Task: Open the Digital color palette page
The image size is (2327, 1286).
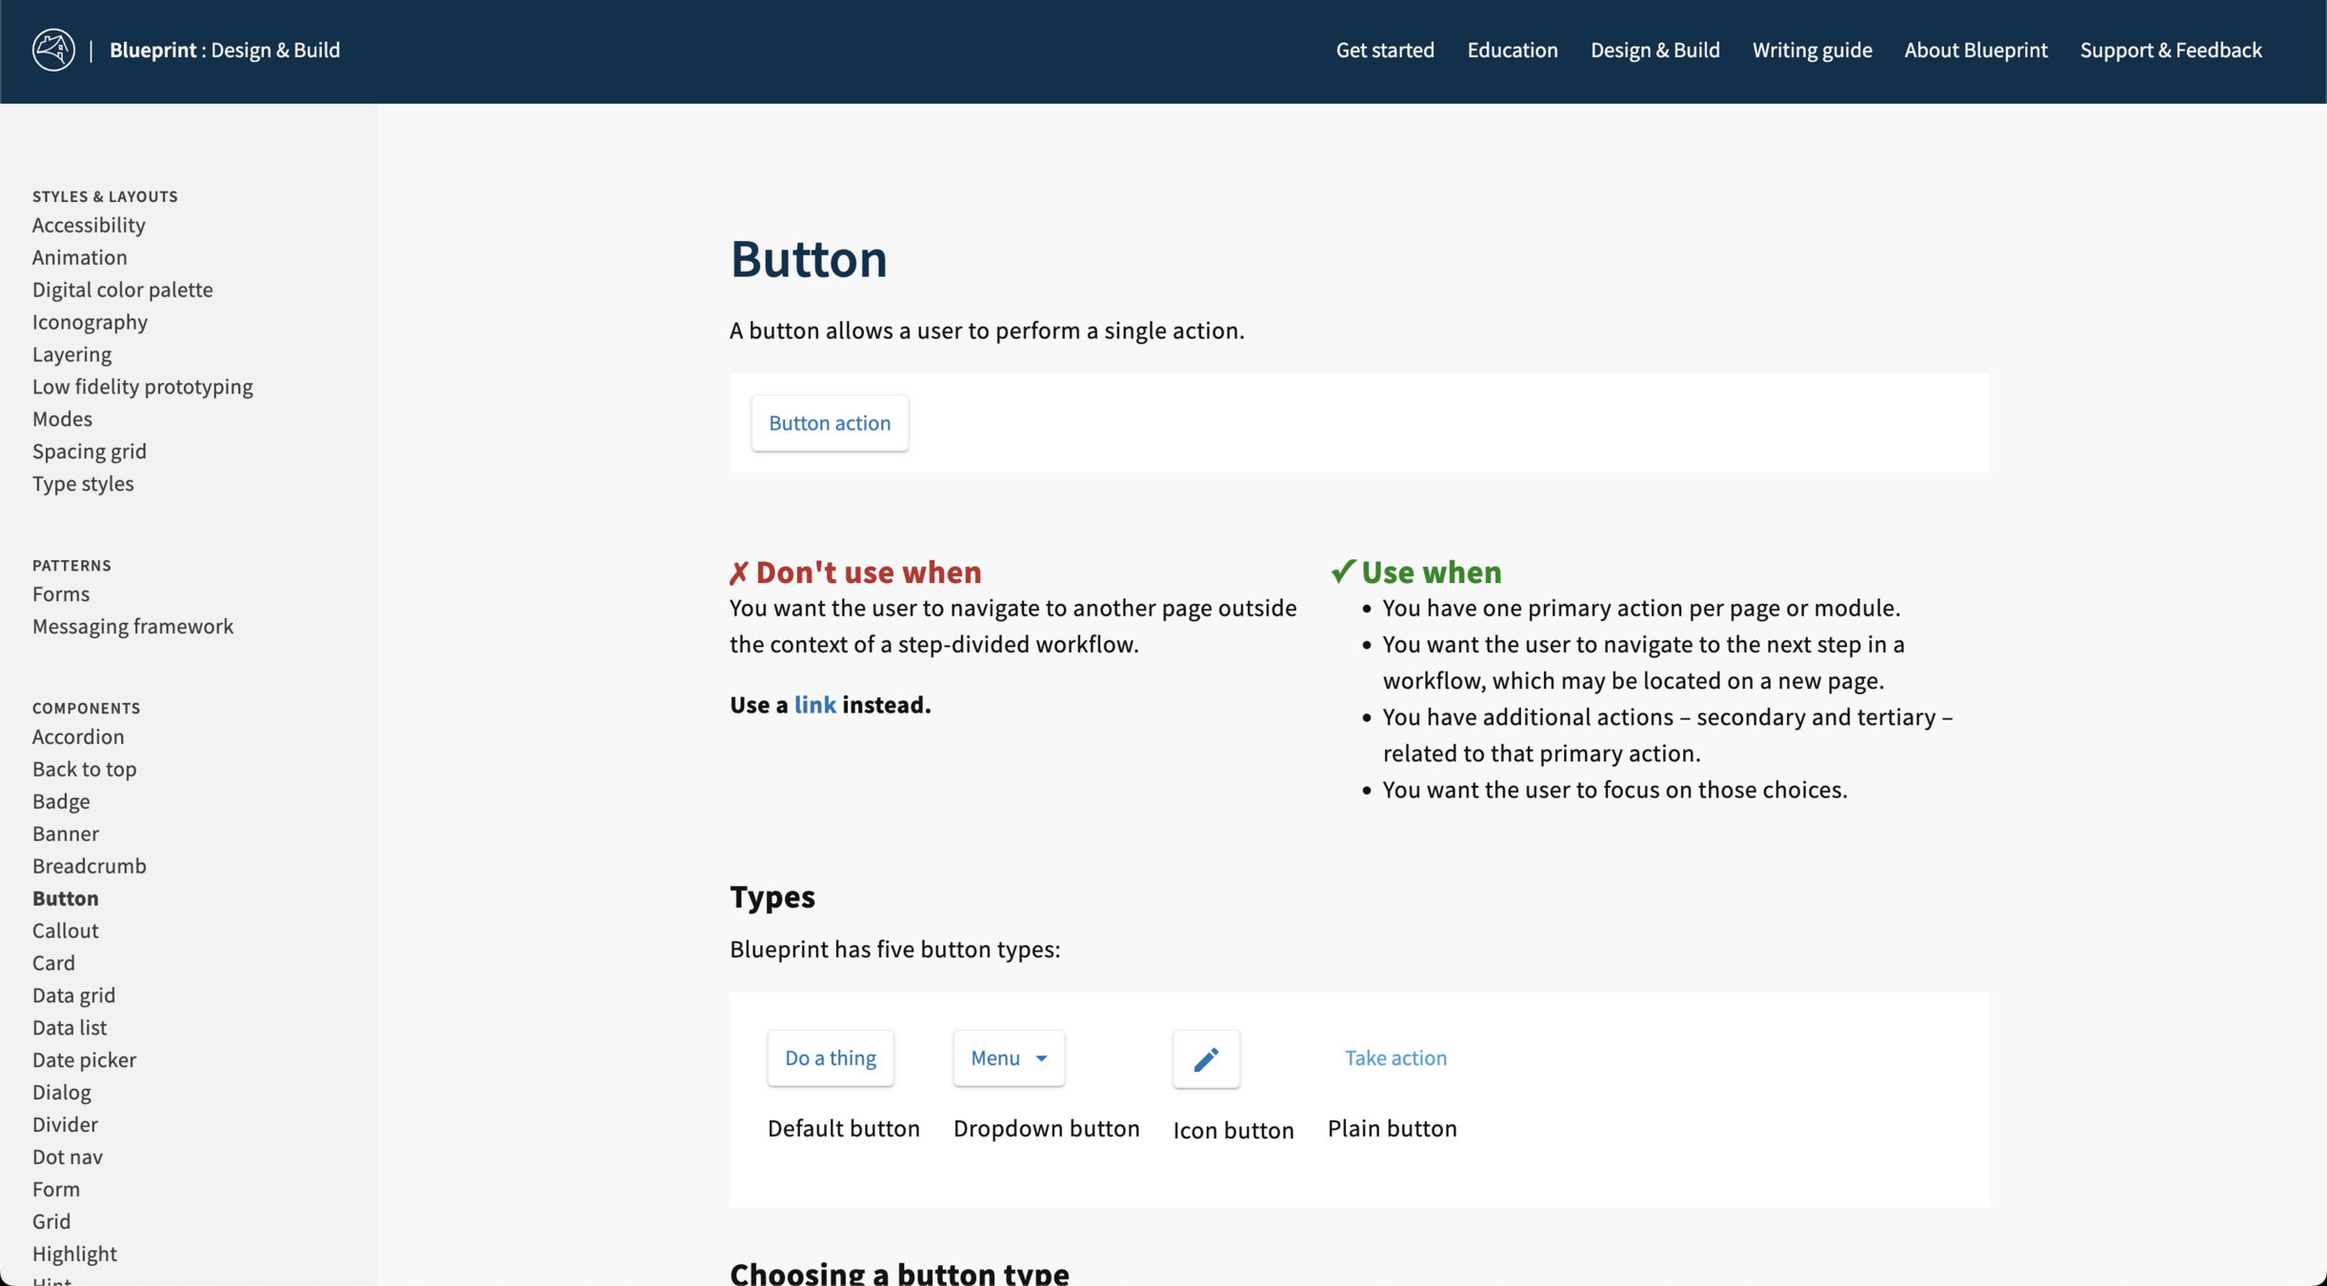Action: [122, 290]
